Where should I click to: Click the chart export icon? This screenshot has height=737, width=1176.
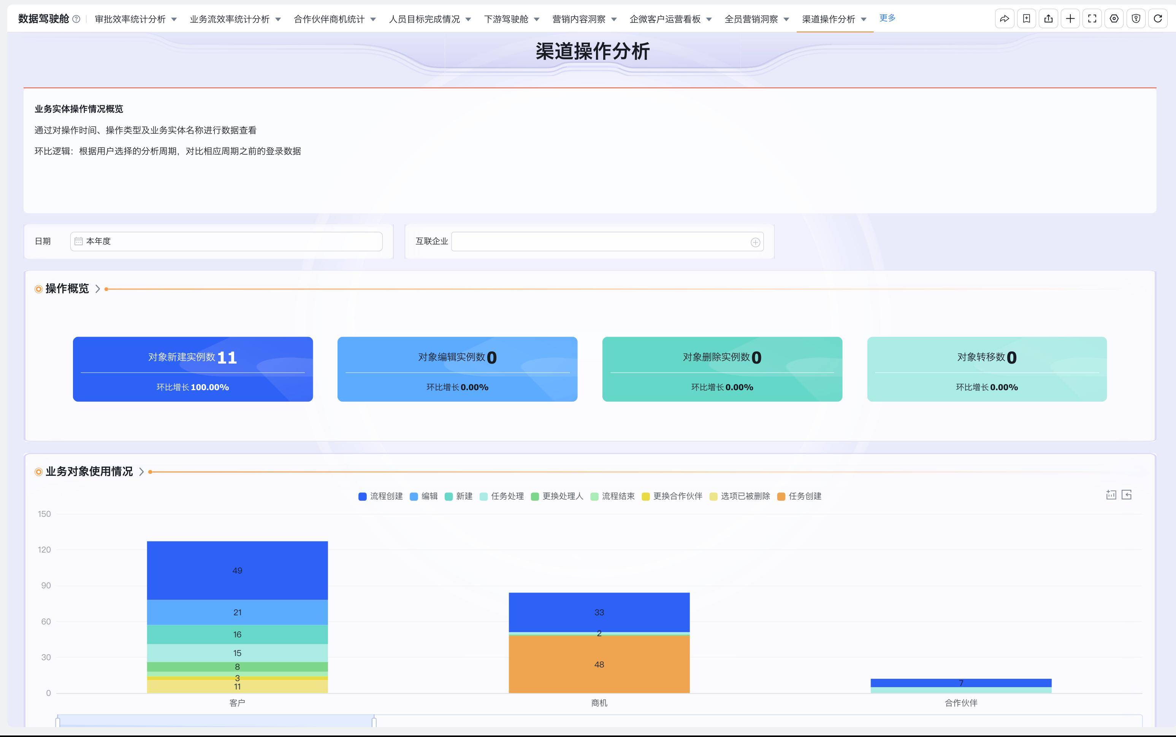click(1126, 495)
